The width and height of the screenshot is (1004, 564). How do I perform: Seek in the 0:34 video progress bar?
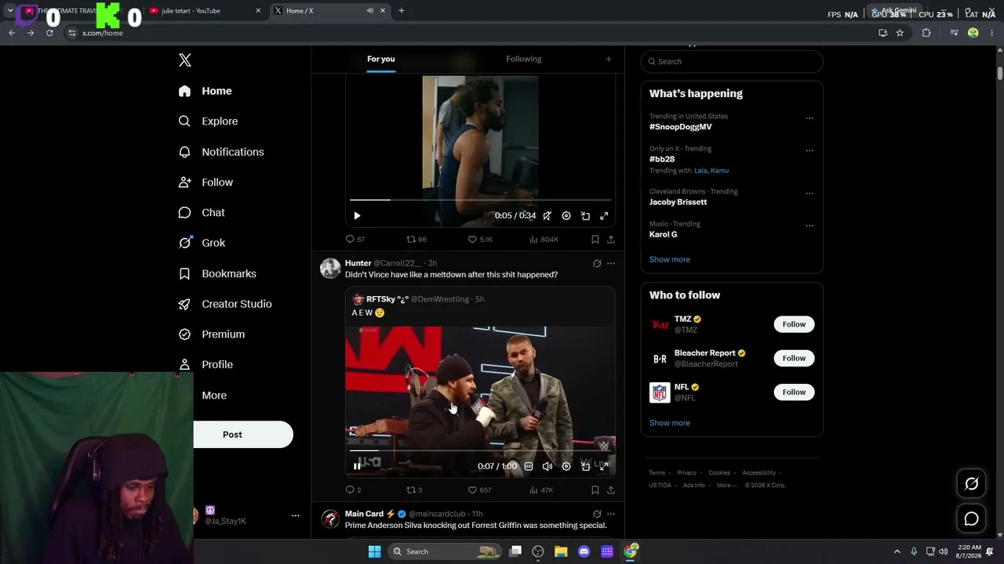coord(480,201)
